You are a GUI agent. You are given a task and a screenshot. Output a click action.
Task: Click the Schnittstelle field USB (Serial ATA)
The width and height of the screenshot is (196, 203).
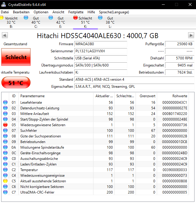(x=101, y=58)
